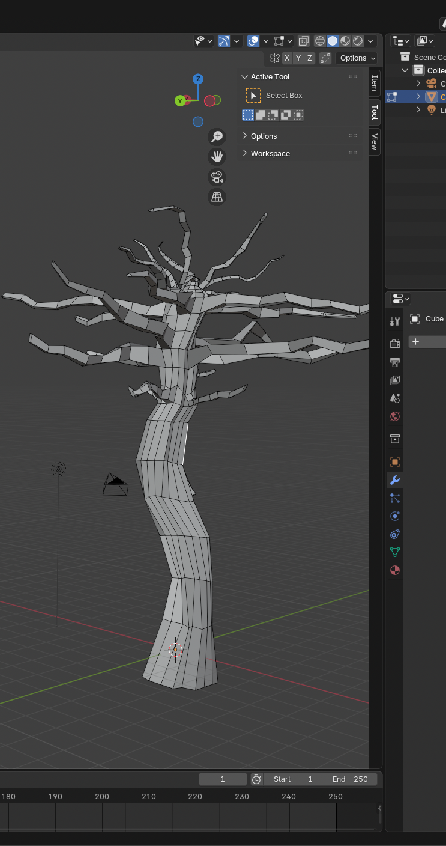Open the Material properties tab (red sphere)
Screen dimensions: 446x846
pyautogui.click(x=395, y=570)
